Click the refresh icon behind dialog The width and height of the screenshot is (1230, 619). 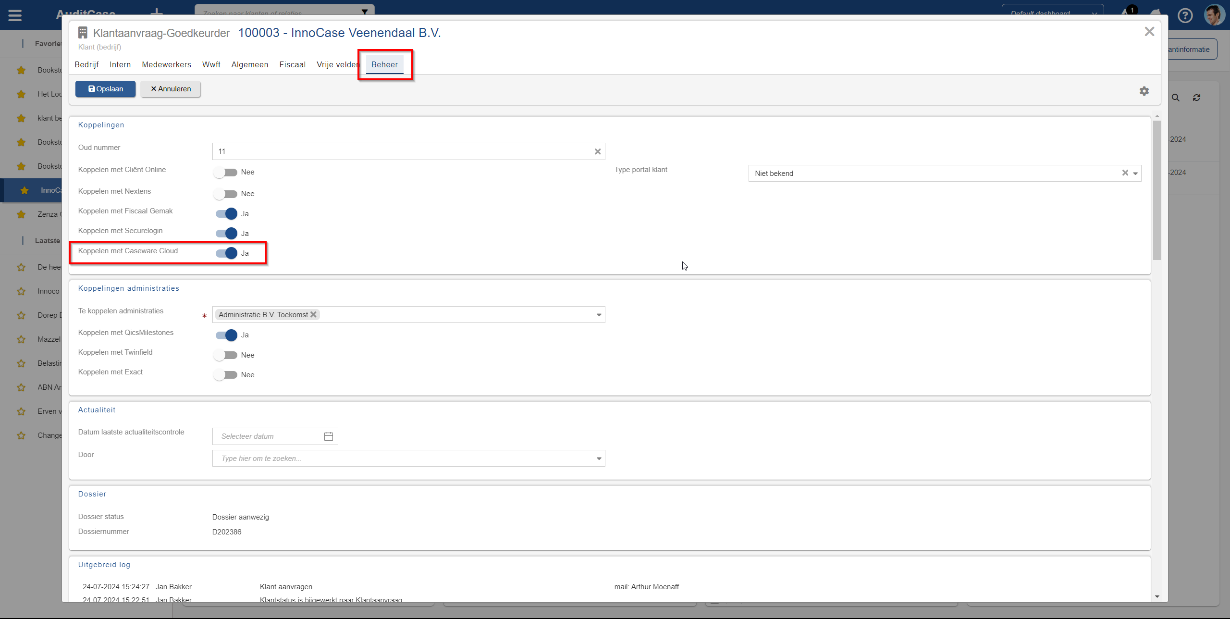click(1196, 98)
